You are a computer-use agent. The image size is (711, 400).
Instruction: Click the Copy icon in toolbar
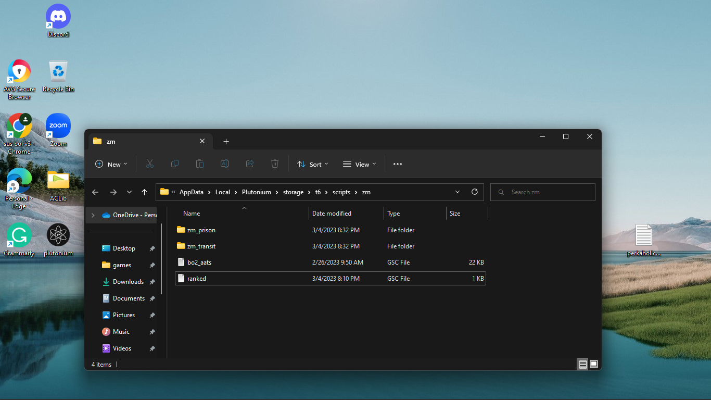click(x=175, y=164)
